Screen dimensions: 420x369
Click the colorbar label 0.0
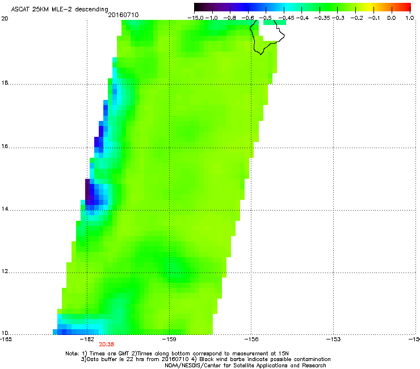click(392, 18)
